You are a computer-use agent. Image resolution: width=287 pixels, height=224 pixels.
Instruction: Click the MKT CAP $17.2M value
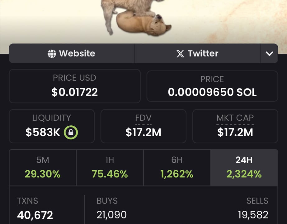tap(235, 132)
